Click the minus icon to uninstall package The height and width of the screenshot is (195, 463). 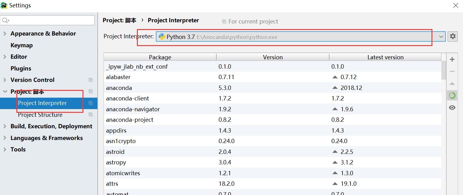click(x=452, y=71)
